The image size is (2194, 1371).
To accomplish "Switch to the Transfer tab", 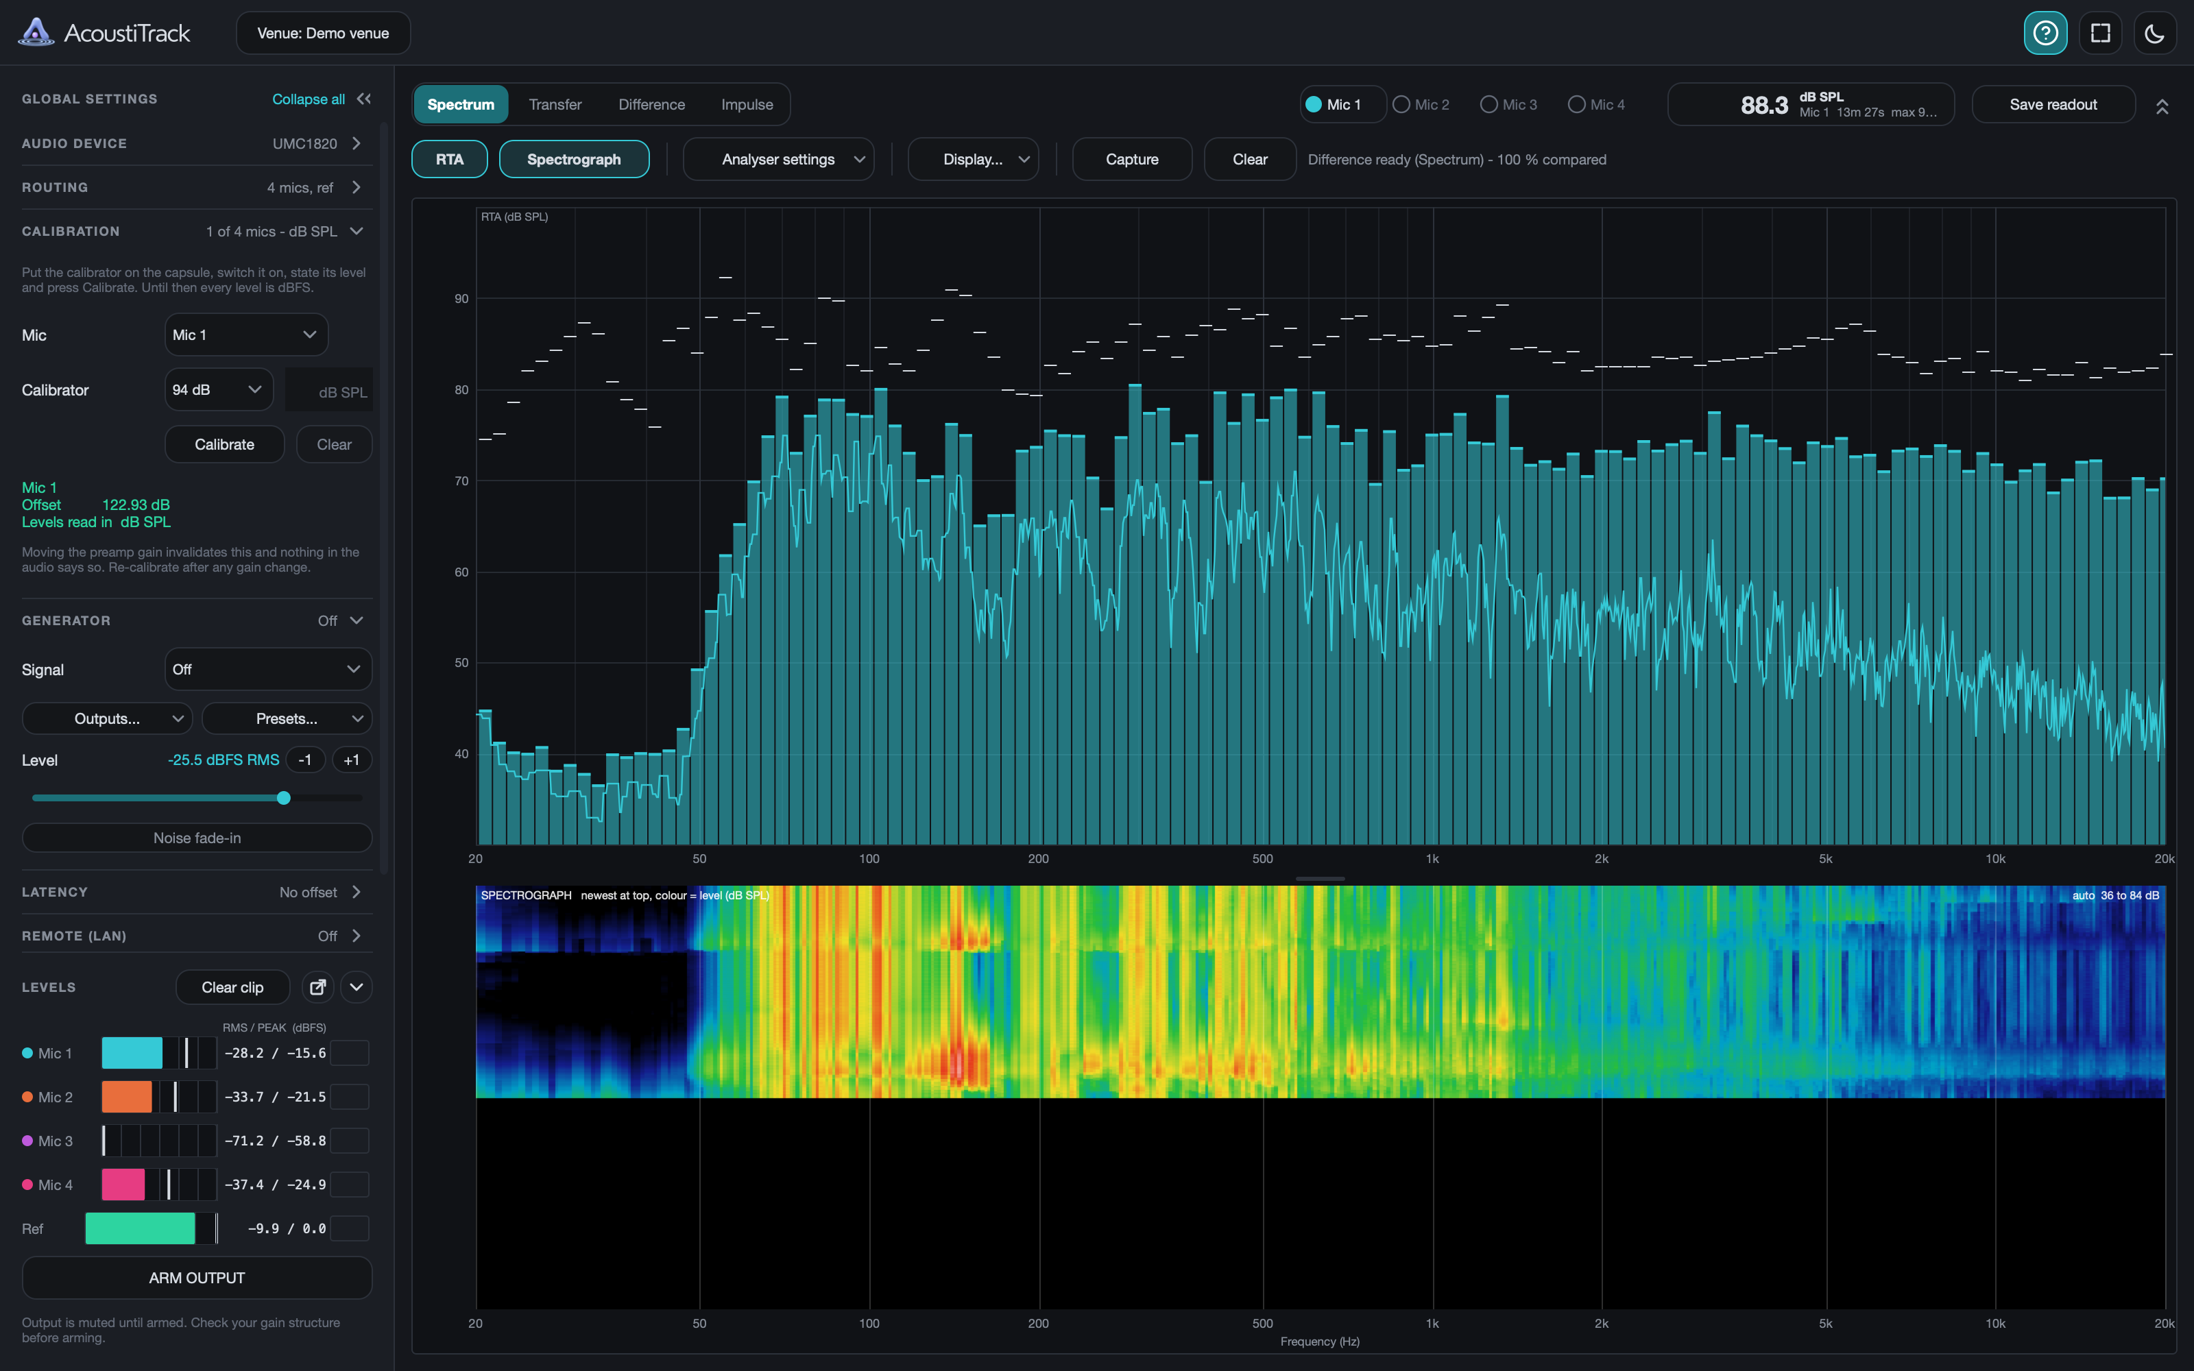I will pyautogui.click(x=555, y=104).
